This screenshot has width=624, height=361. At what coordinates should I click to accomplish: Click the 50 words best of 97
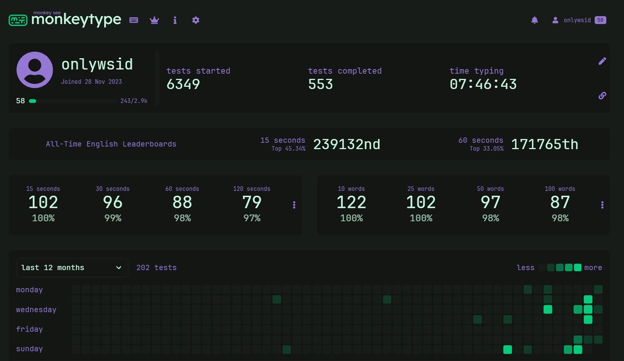pos(490,203)
